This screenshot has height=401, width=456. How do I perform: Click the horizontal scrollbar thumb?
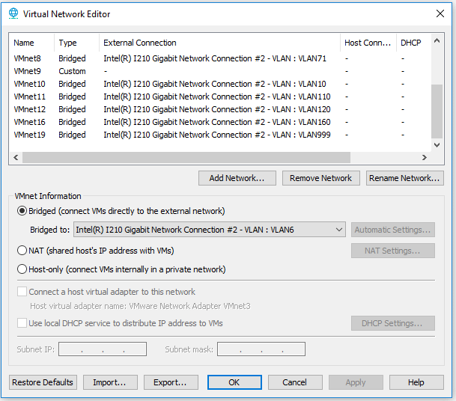coord(186,157)
